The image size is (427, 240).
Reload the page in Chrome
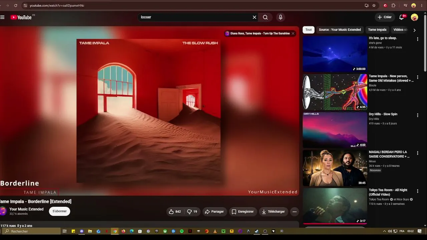click(x=16, y=6)
